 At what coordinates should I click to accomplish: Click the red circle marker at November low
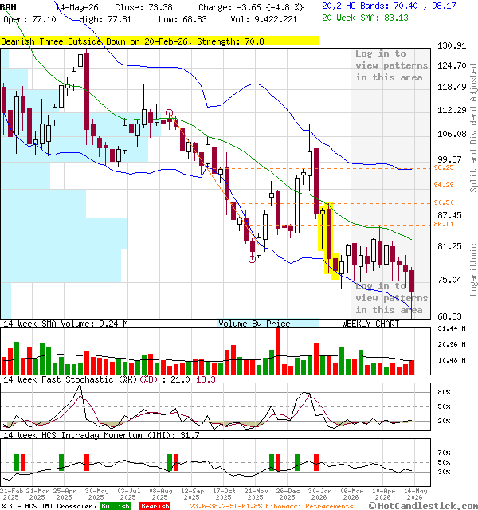coord(252,259)
